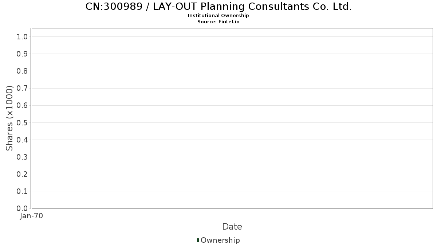Click the center of the empty plot area
437x246 pixels.
tap(232, 118)
